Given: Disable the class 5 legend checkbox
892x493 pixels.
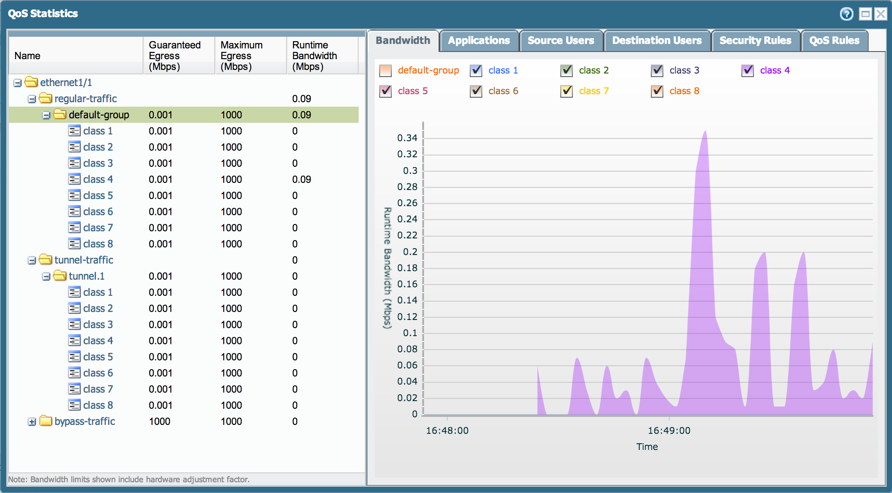Looking at the screenshot, I should [385, 91].
